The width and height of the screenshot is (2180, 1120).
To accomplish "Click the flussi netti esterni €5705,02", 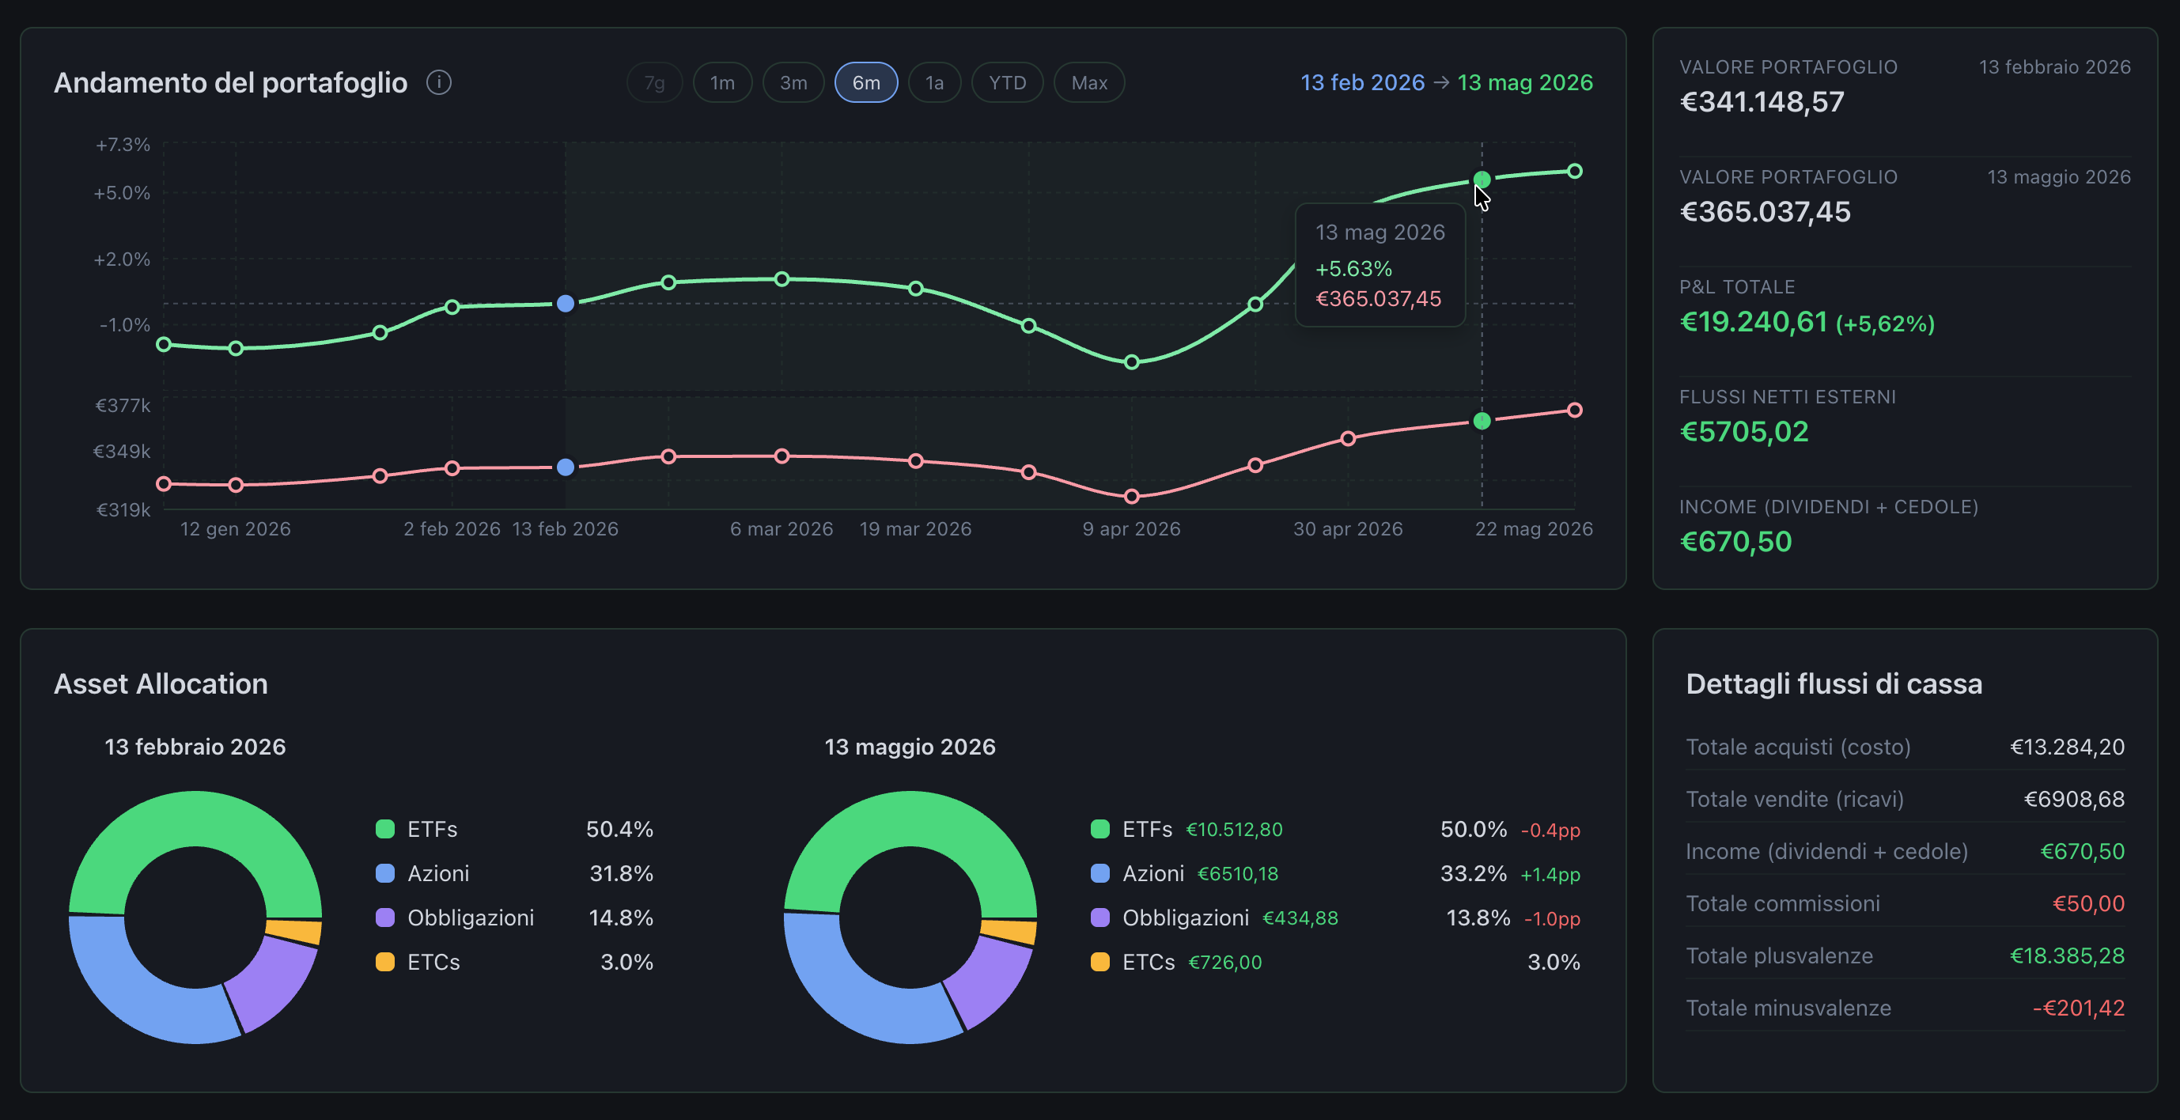I will 1744,431.
